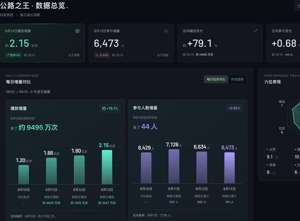This screenshot has width=300, height=221.
Task: Click the 约+79.1% badge in 播放增量 panel
Action: (110, 108)
